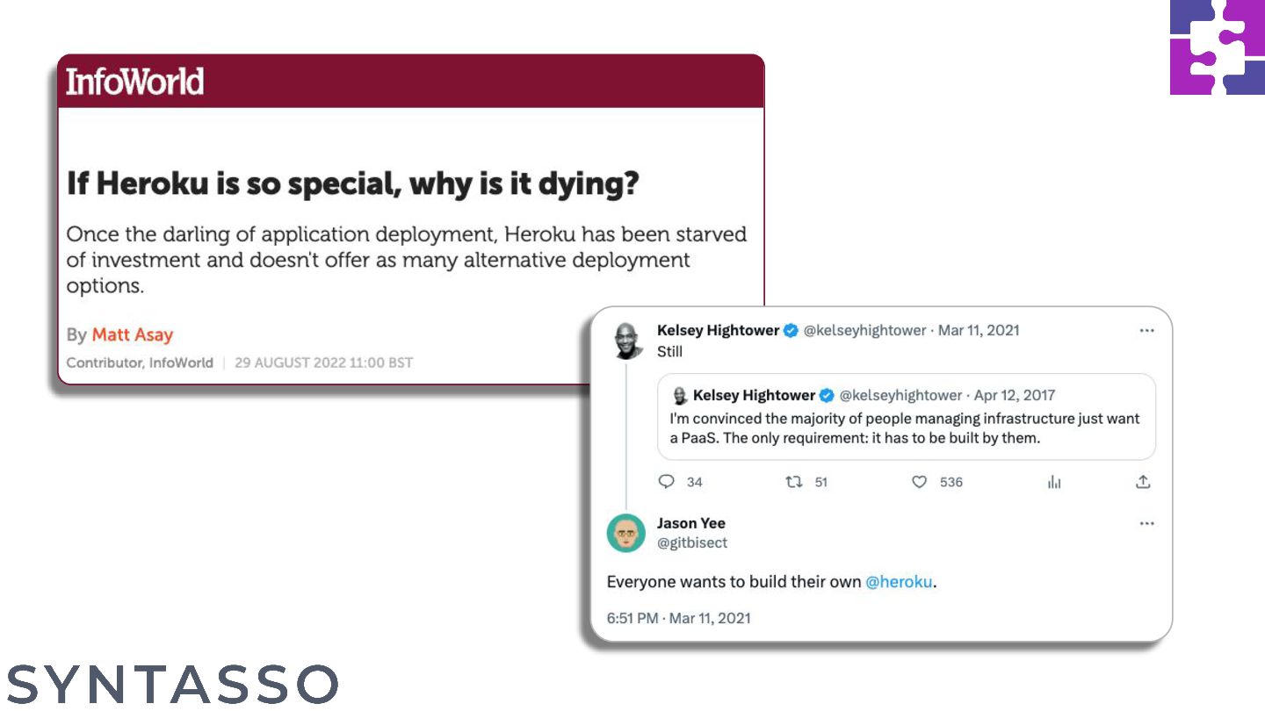This screenshot has width=1265, height=711.
Task: Click the verified badge next to the Mar 11 Kelsey Hightower tweet
Action: [791, 331]
